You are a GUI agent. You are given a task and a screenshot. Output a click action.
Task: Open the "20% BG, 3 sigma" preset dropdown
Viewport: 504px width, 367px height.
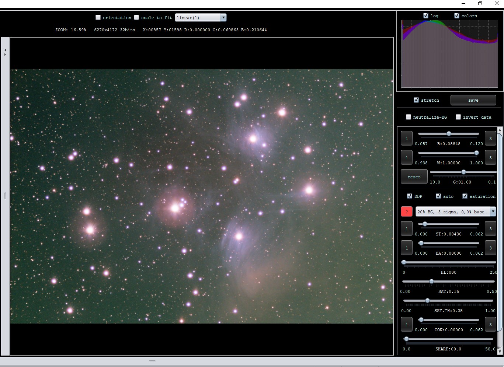click(x=493, y=212)
